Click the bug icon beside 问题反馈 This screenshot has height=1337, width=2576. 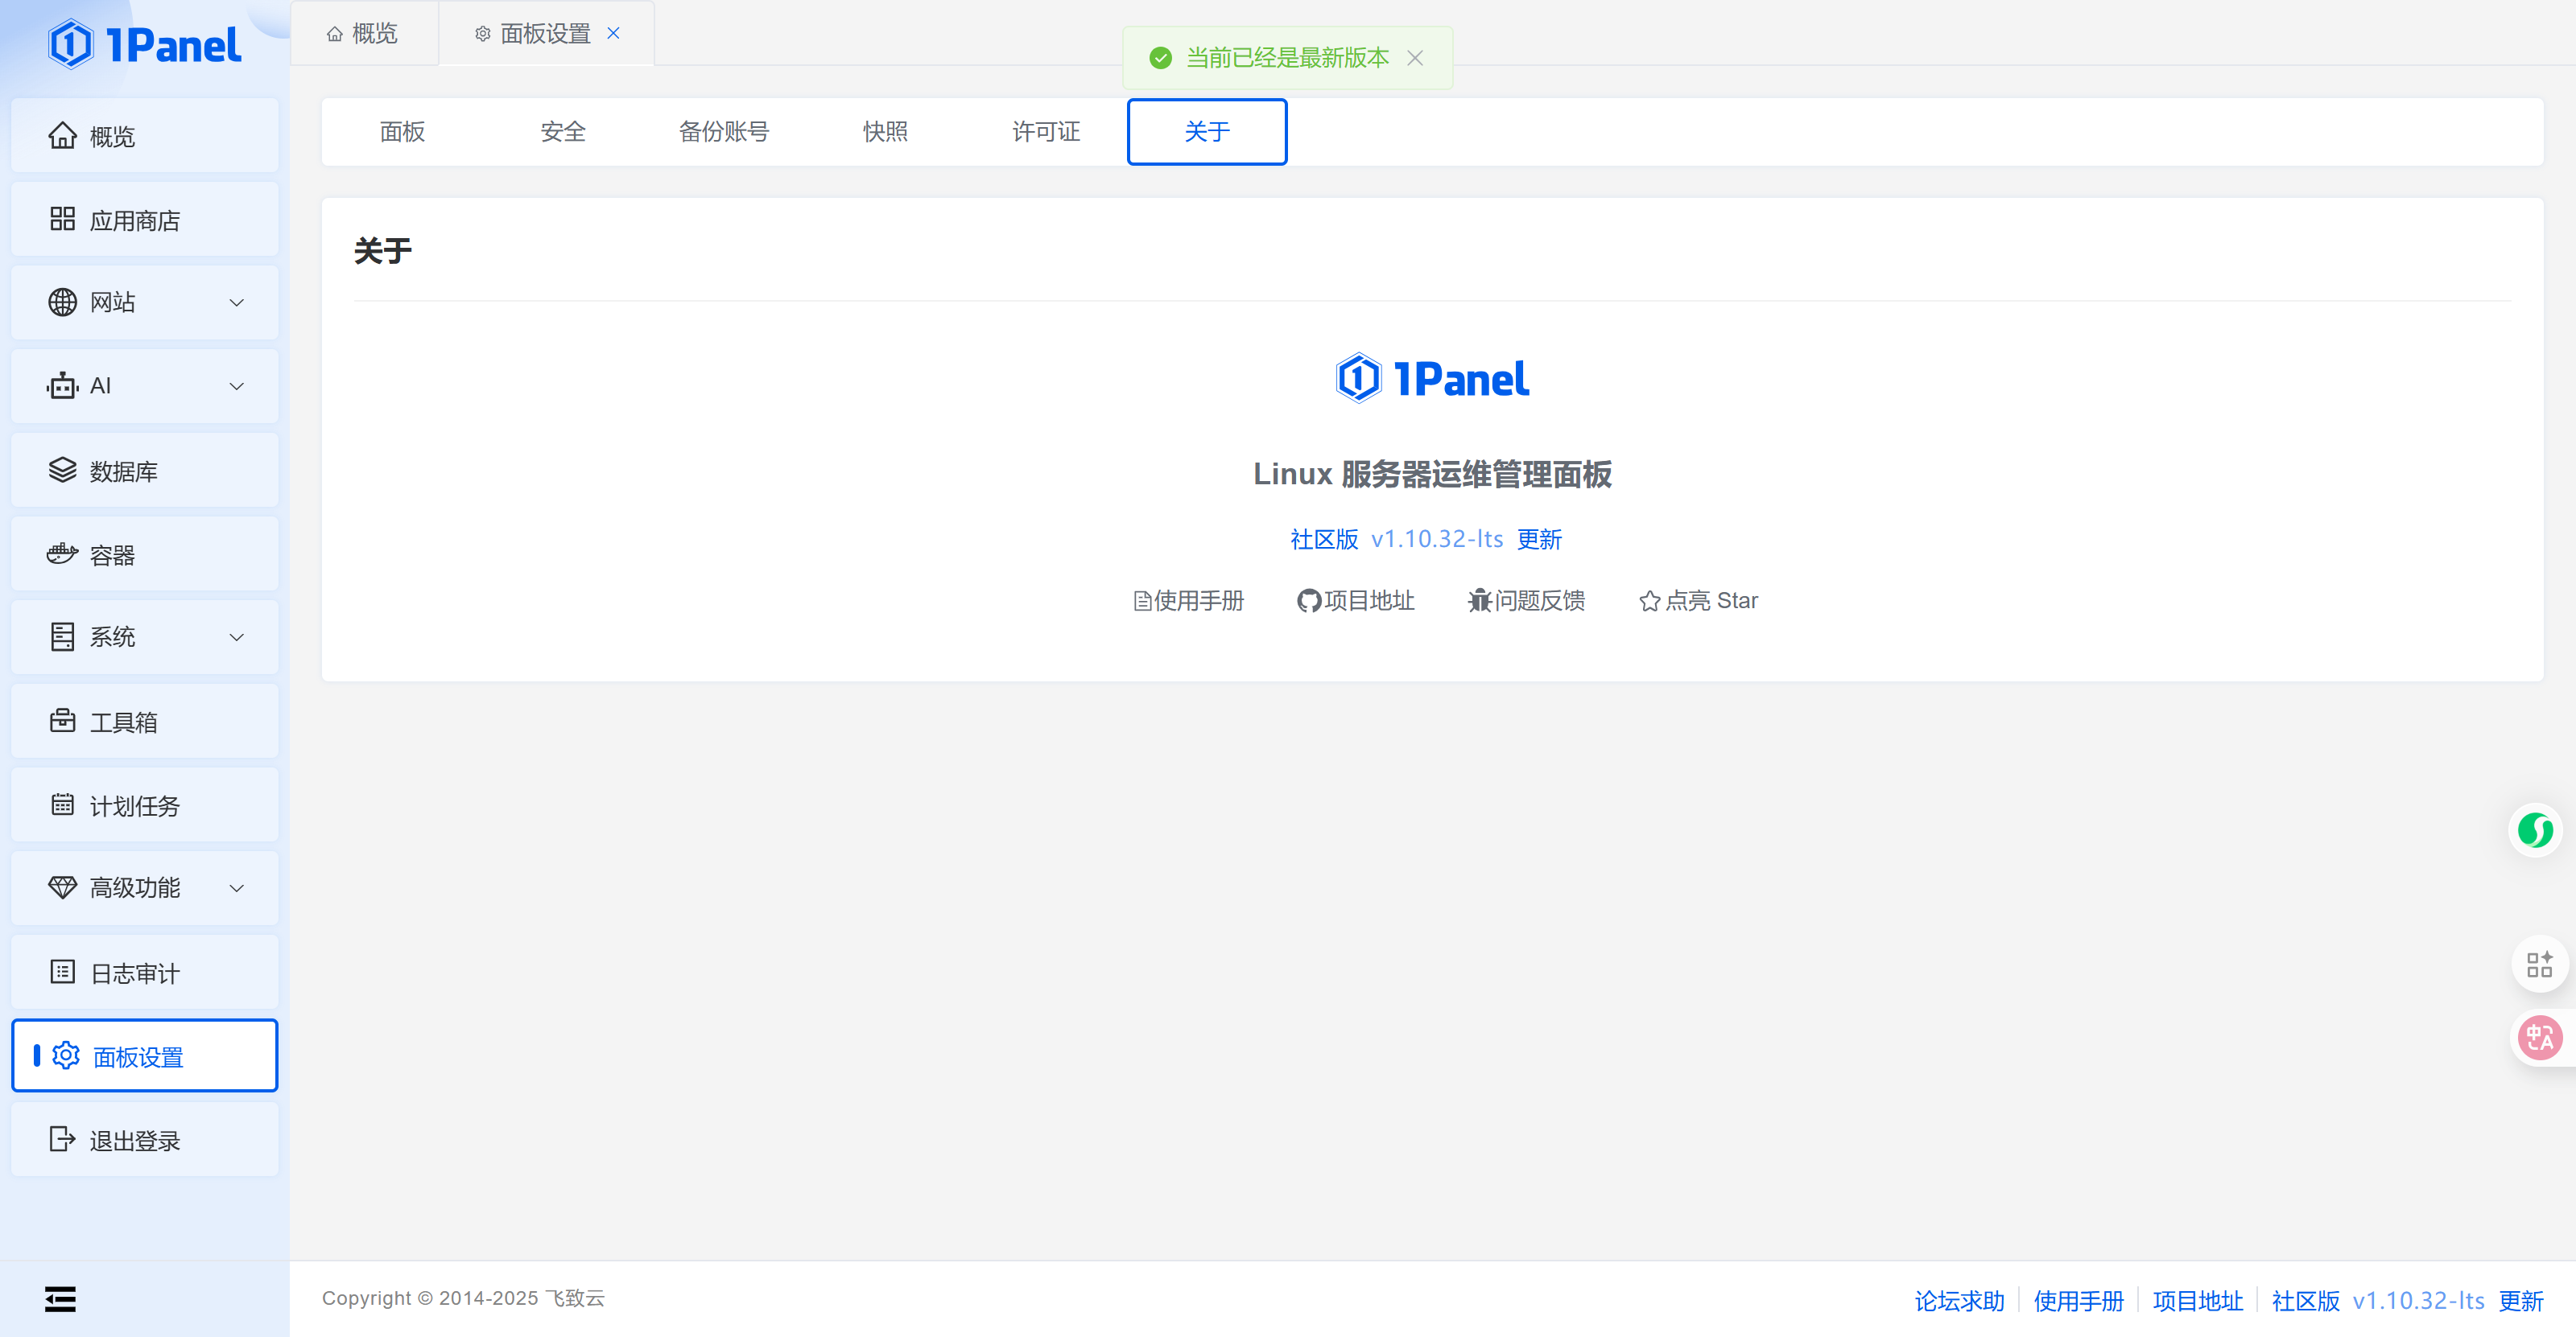point(1479,601)
